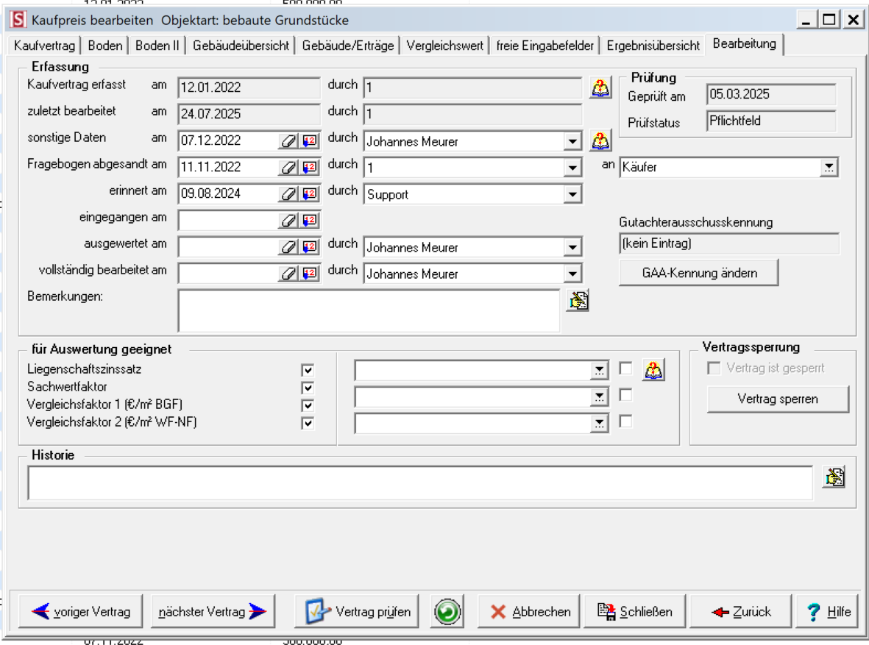Go to nächster Vertrag

tap(213, 612)
